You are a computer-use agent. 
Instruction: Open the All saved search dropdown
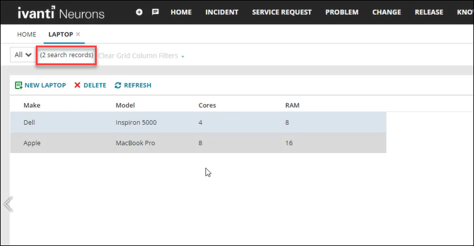tap(23, 55)
